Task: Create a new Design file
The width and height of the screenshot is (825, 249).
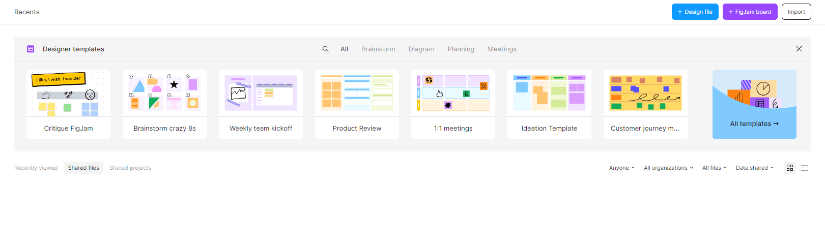Action: click(x=695, y=12)
